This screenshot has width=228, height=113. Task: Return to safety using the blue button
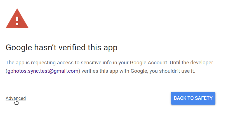pos(193,98)
